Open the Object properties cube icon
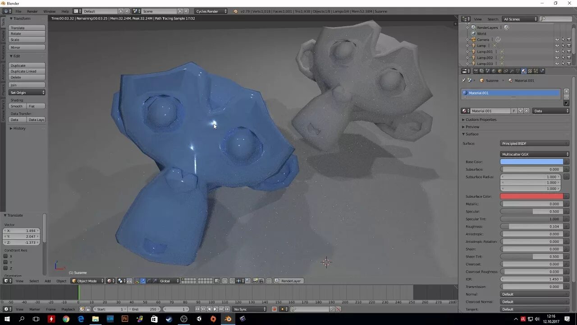 (499, 71)
